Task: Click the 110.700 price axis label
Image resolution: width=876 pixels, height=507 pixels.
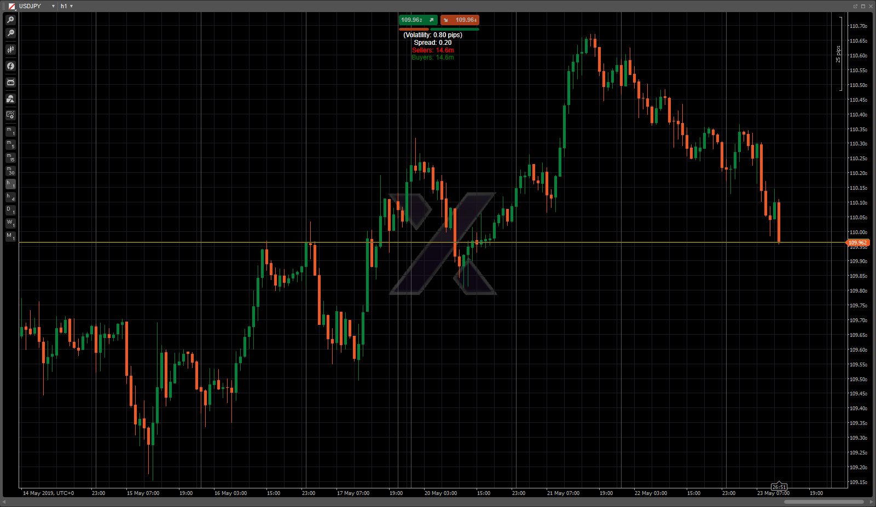Action: (858, 26)
